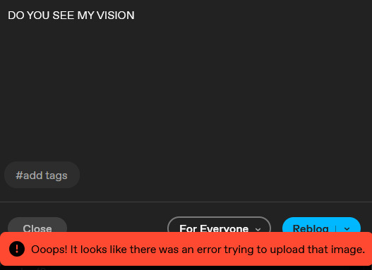Viewport: 372px width, 270px height.
Task: Expand the For Everyone audience chevron
Action: pyautogui.click(x=258, y=229)
